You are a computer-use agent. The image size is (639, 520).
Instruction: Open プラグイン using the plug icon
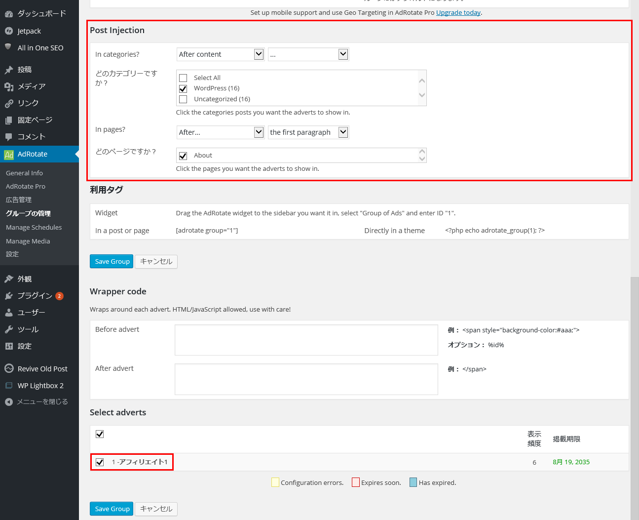tap(8, 296)
